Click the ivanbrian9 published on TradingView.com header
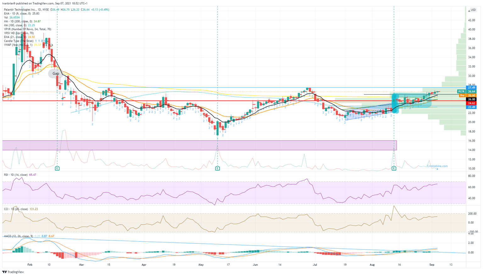 45,3
